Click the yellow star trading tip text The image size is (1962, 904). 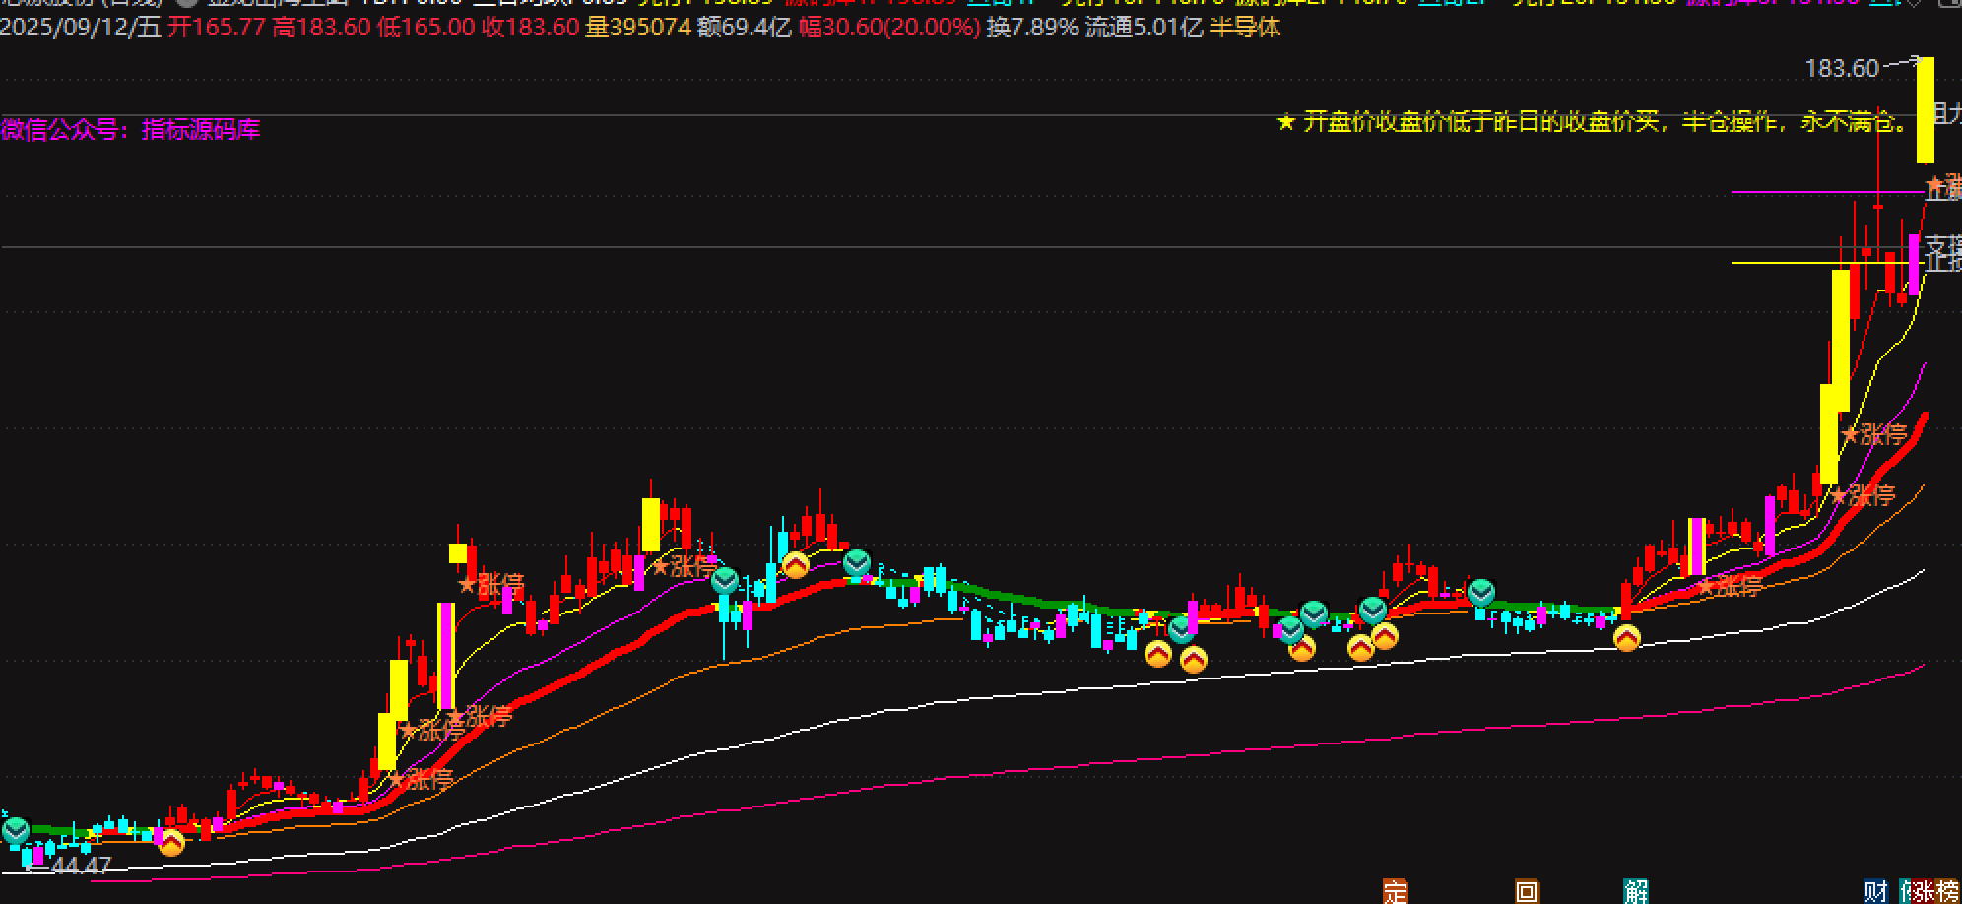(1591, 123)
